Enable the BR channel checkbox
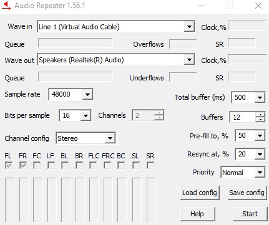 (79, 165)
